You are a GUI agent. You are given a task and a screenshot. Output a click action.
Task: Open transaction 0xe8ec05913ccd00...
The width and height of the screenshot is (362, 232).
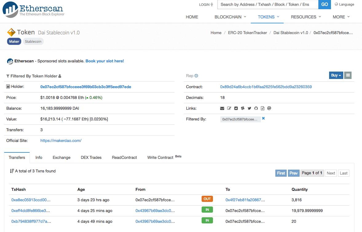click(31, 200)
